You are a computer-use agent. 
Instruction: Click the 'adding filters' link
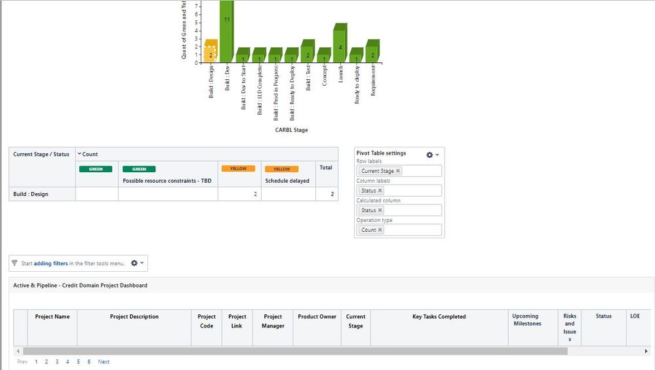pos(50,263)
